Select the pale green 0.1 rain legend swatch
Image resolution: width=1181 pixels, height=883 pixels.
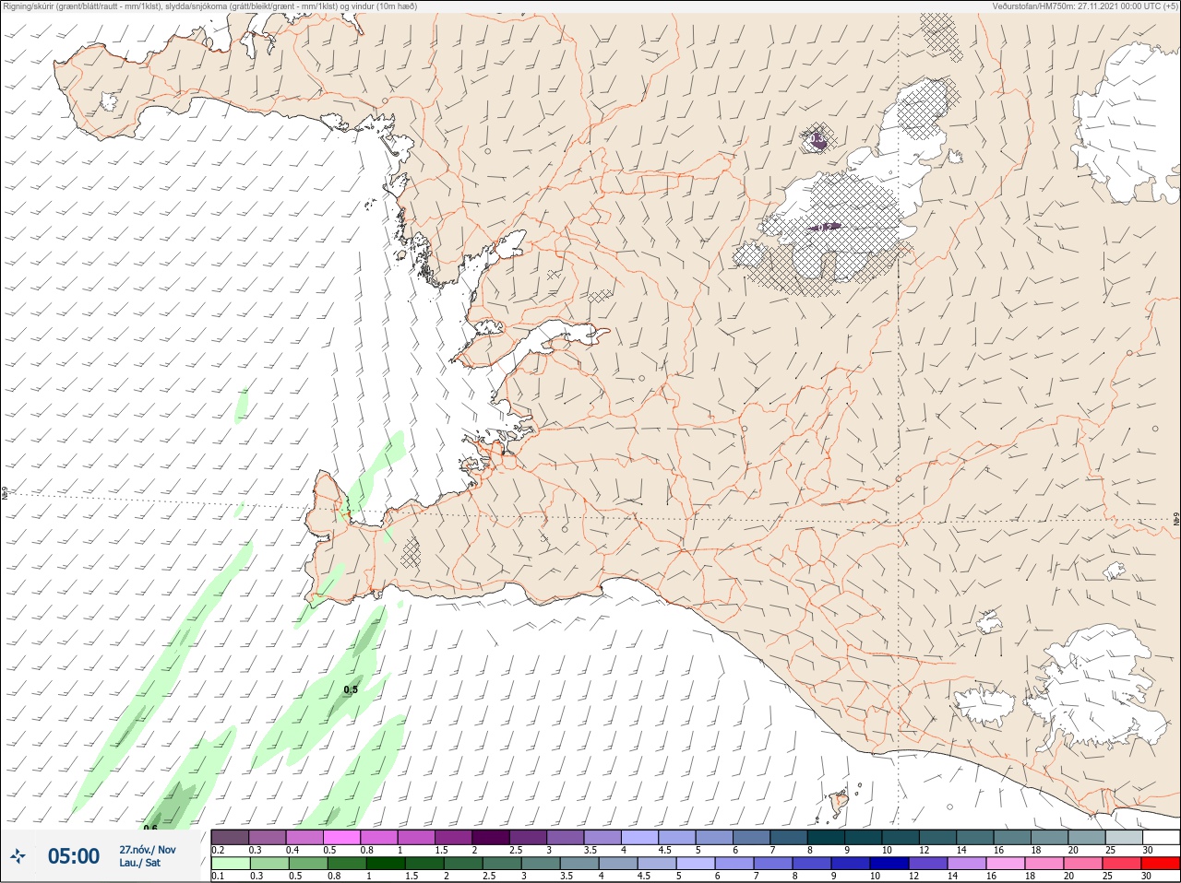pos(231,864)
